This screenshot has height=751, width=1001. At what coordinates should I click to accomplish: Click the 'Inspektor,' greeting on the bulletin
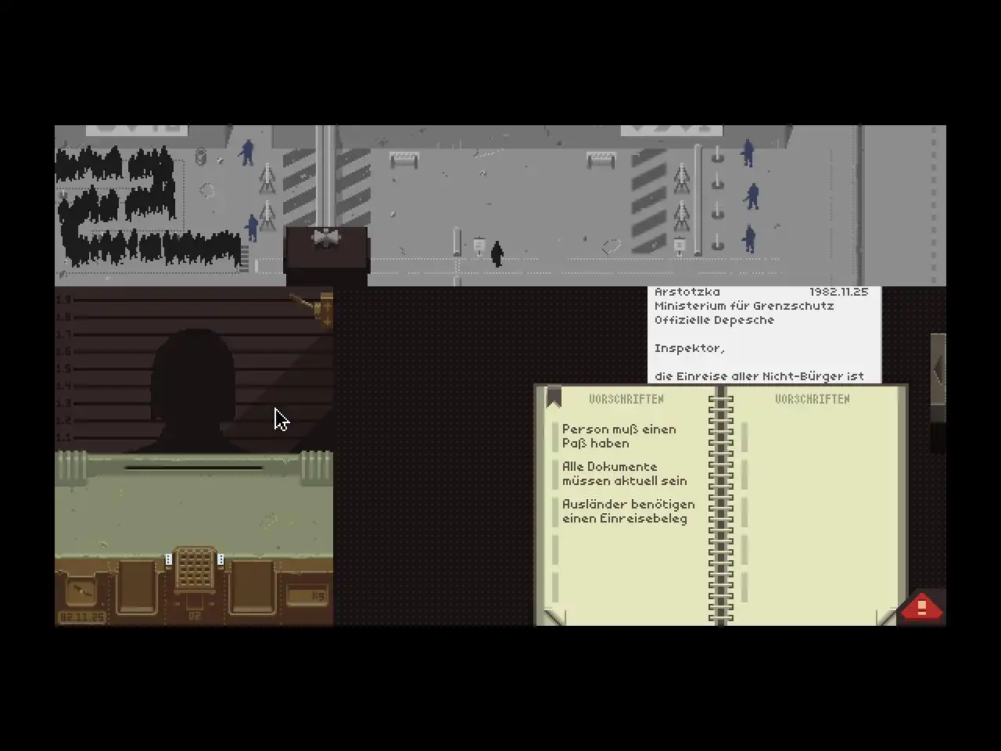click(689, 349)
